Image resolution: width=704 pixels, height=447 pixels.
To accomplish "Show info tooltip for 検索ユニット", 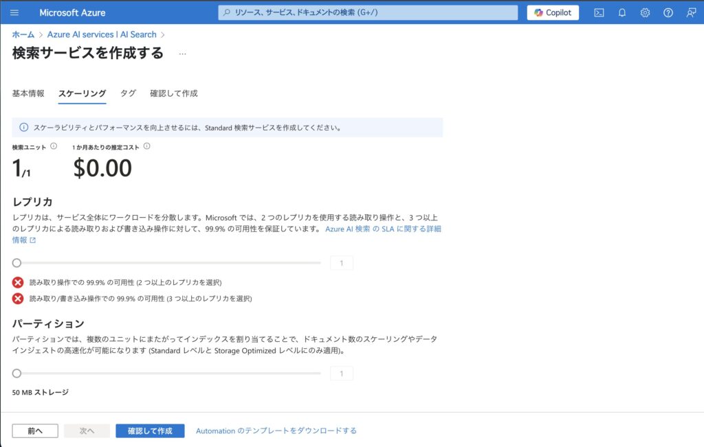I will (x=54, y=146).
